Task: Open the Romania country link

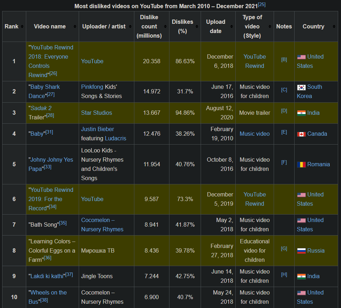Action: [x=319, y=164]
